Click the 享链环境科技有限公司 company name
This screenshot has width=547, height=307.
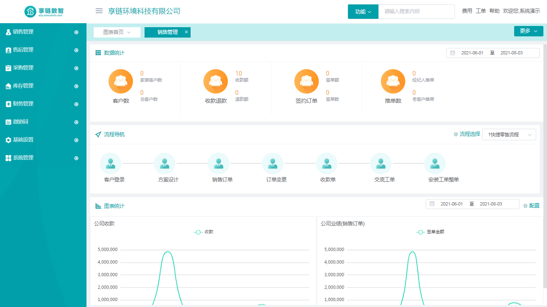click(144, 11)
